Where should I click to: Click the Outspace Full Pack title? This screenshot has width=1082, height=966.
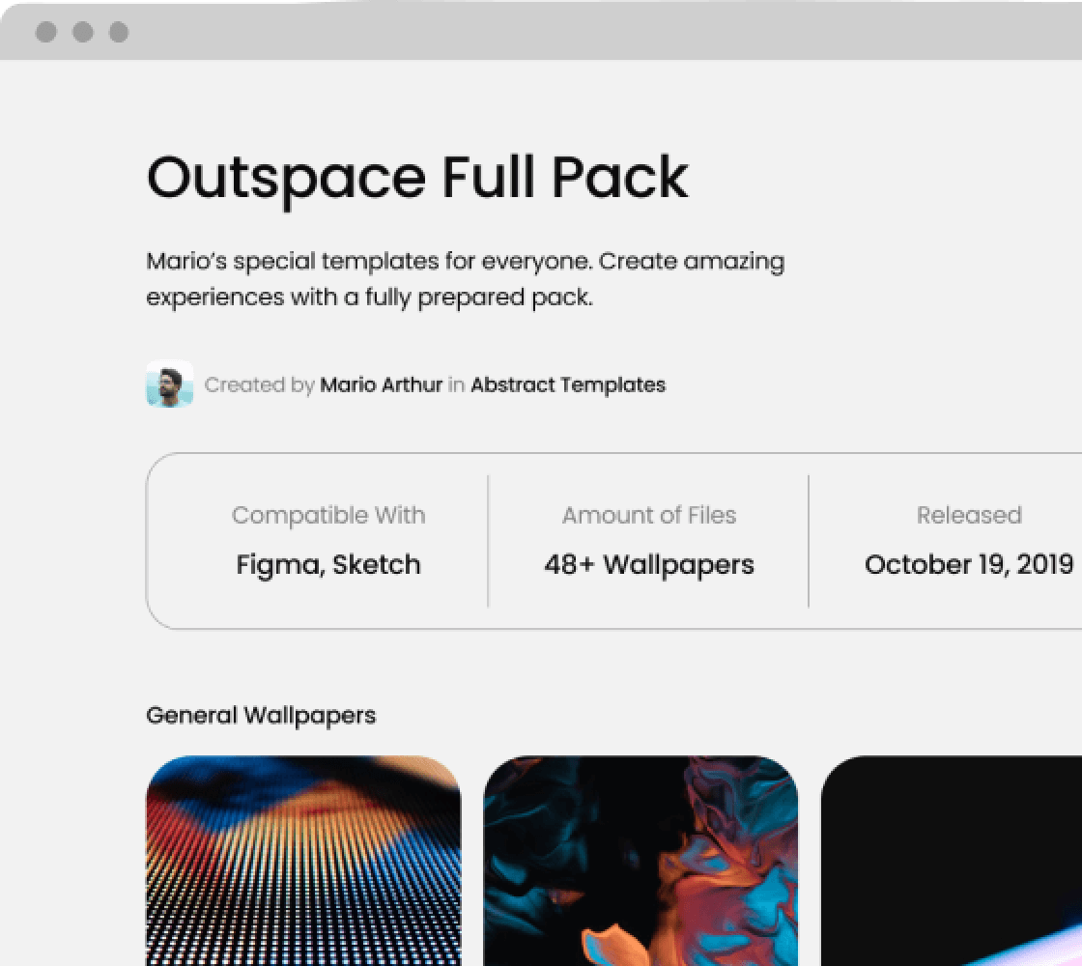click(x=417, y=178)
